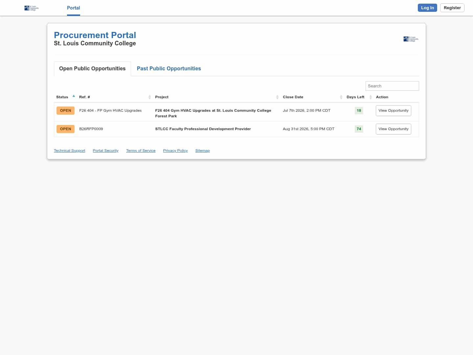This screenshot has height=355, width=473.
Task: Click the Log In button
Action: [x=427, y=8]
